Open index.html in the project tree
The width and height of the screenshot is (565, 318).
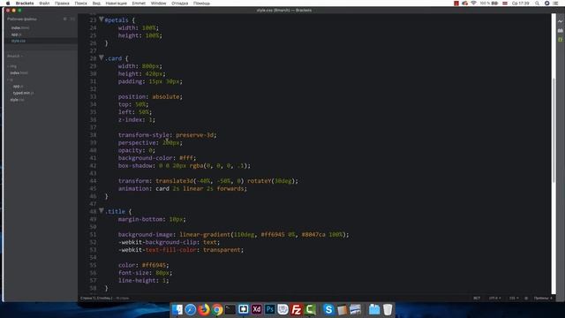pyautogui.click(x=19, y=72)
